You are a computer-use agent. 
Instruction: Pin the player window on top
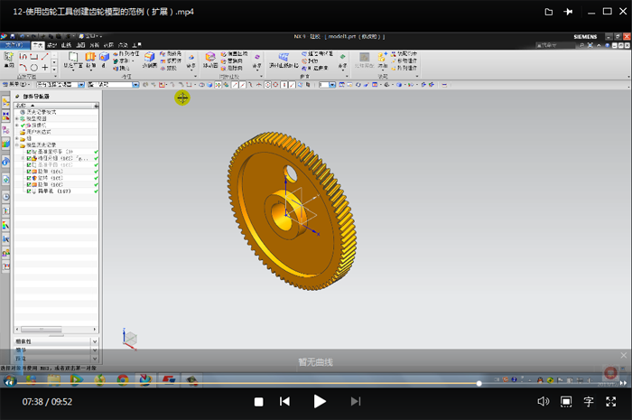pos(567,12)
